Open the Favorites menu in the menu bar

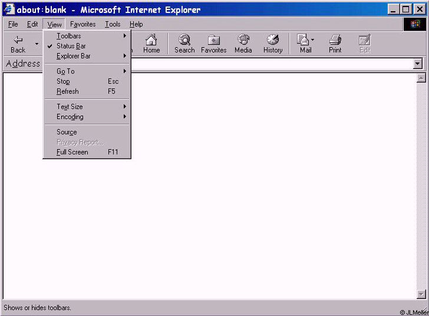83,24
